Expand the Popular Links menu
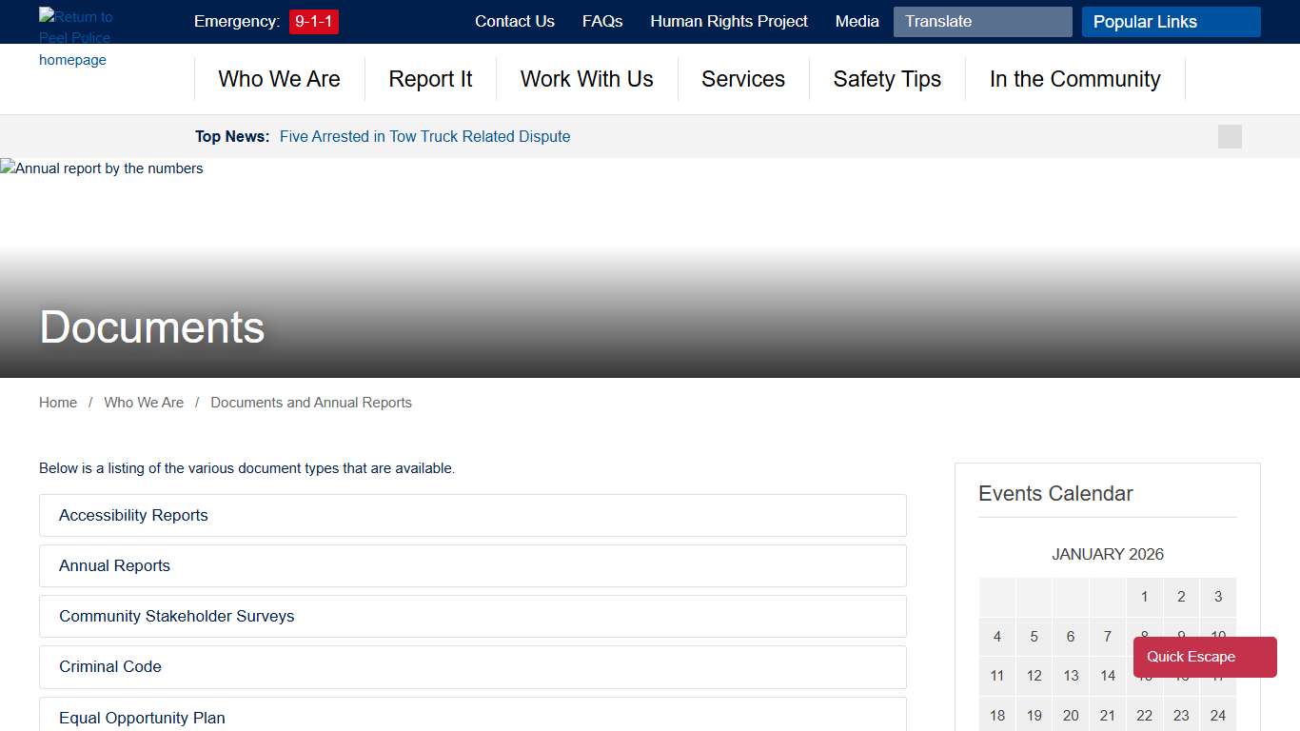Screen dimensions: 1300x731 pyautogui.click(x=1171, y=22)
